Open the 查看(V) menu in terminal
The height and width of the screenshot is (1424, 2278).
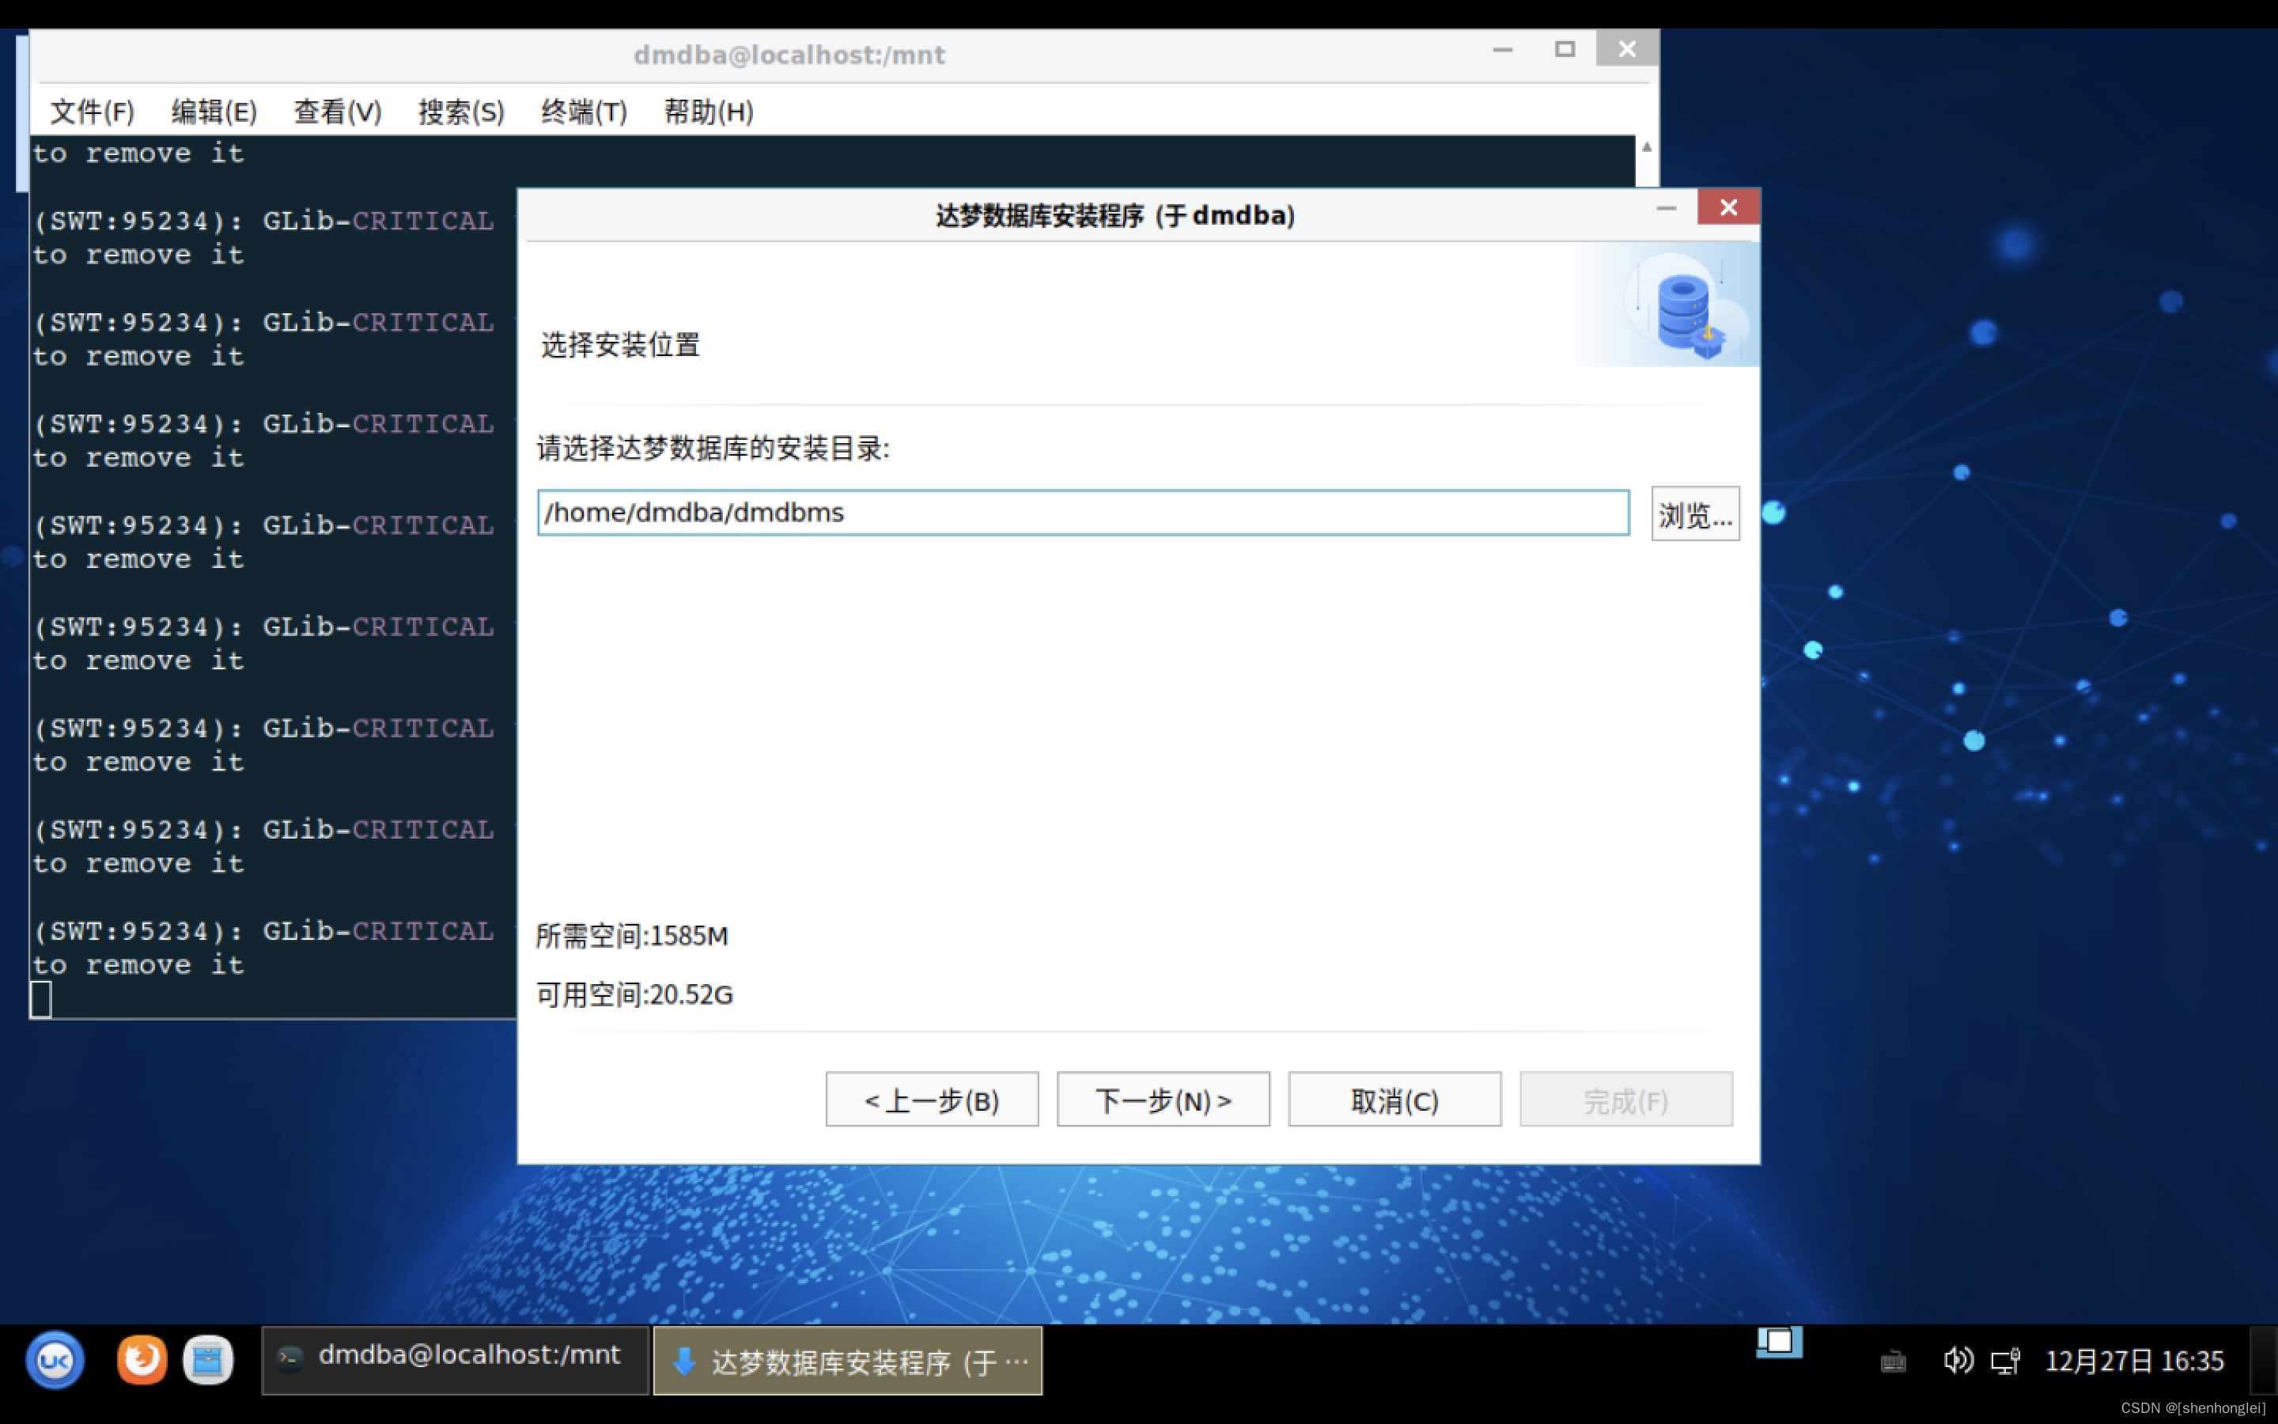tap(337, 111)
